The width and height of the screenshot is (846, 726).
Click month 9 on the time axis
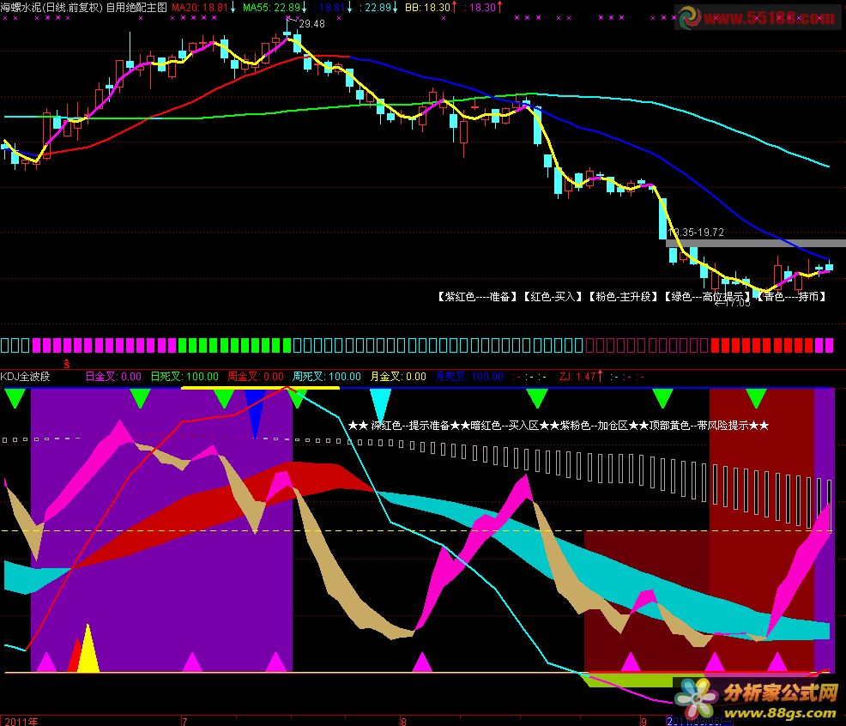[644, 722]
